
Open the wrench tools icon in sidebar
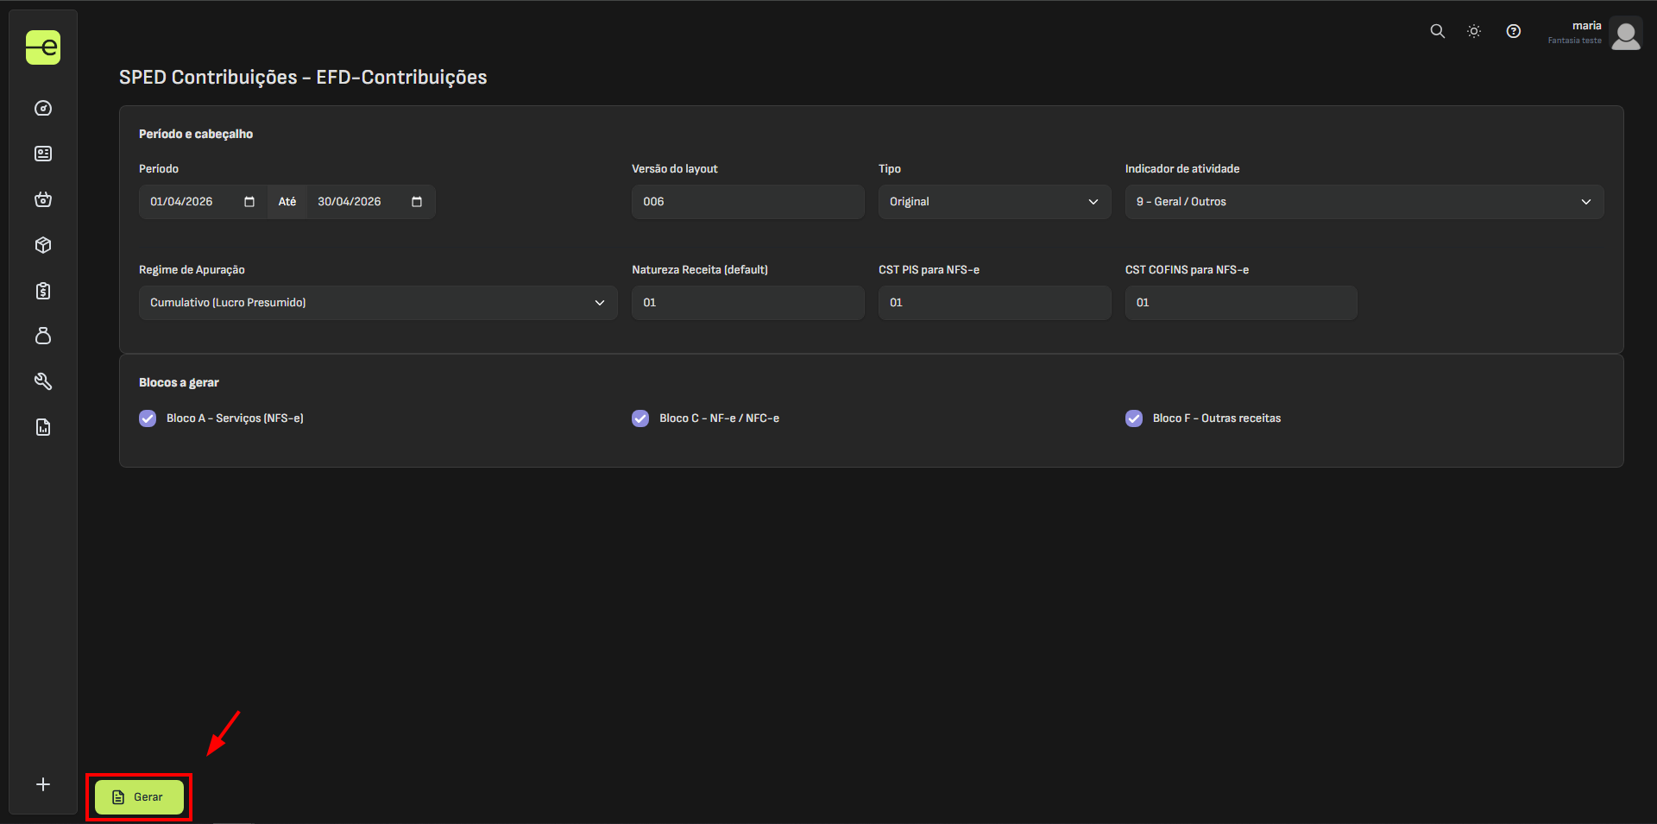coord(43,381)
